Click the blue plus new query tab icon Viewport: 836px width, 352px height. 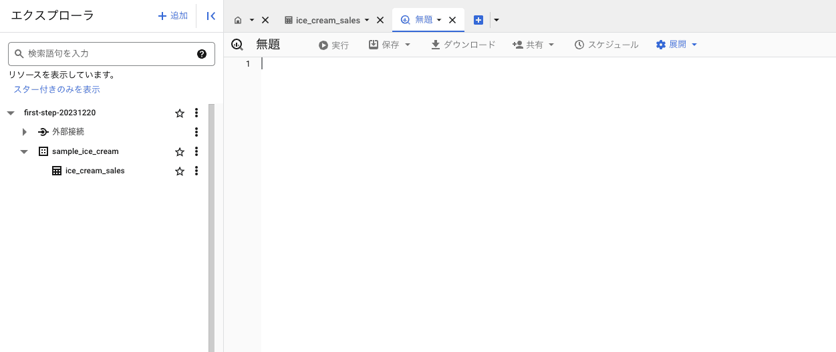pos(478,20)
